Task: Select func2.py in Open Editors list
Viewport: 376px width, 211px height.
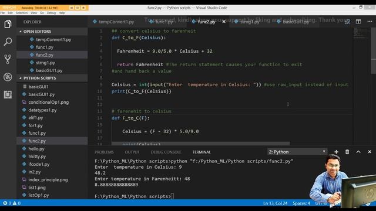Action: click(52, 55)
